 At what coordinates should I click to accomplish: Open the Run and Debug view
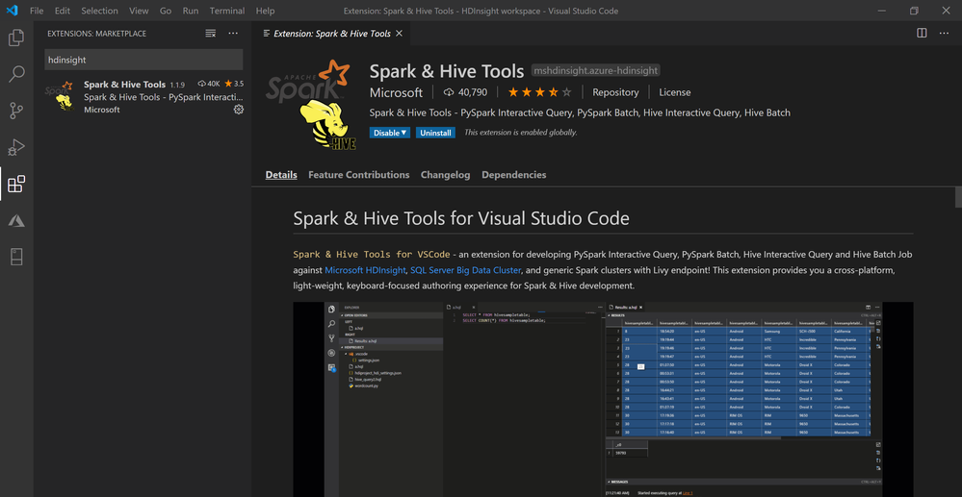(x=16, y=147)
